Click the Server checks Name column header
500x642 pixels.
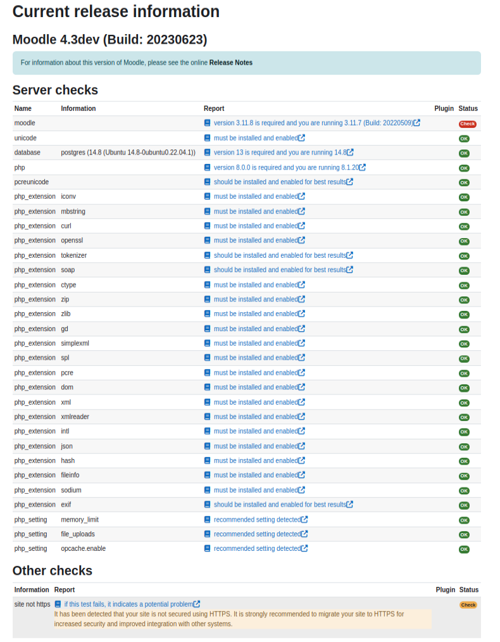pos(23,108)
